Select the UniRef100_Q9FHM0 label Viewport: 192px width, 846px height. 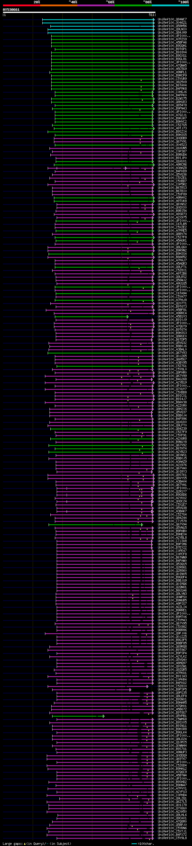(x=172, y=373)
